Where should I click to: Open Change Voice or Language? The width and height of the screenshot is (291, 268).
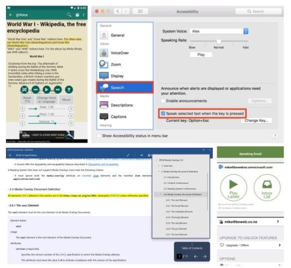coord(46,100)
